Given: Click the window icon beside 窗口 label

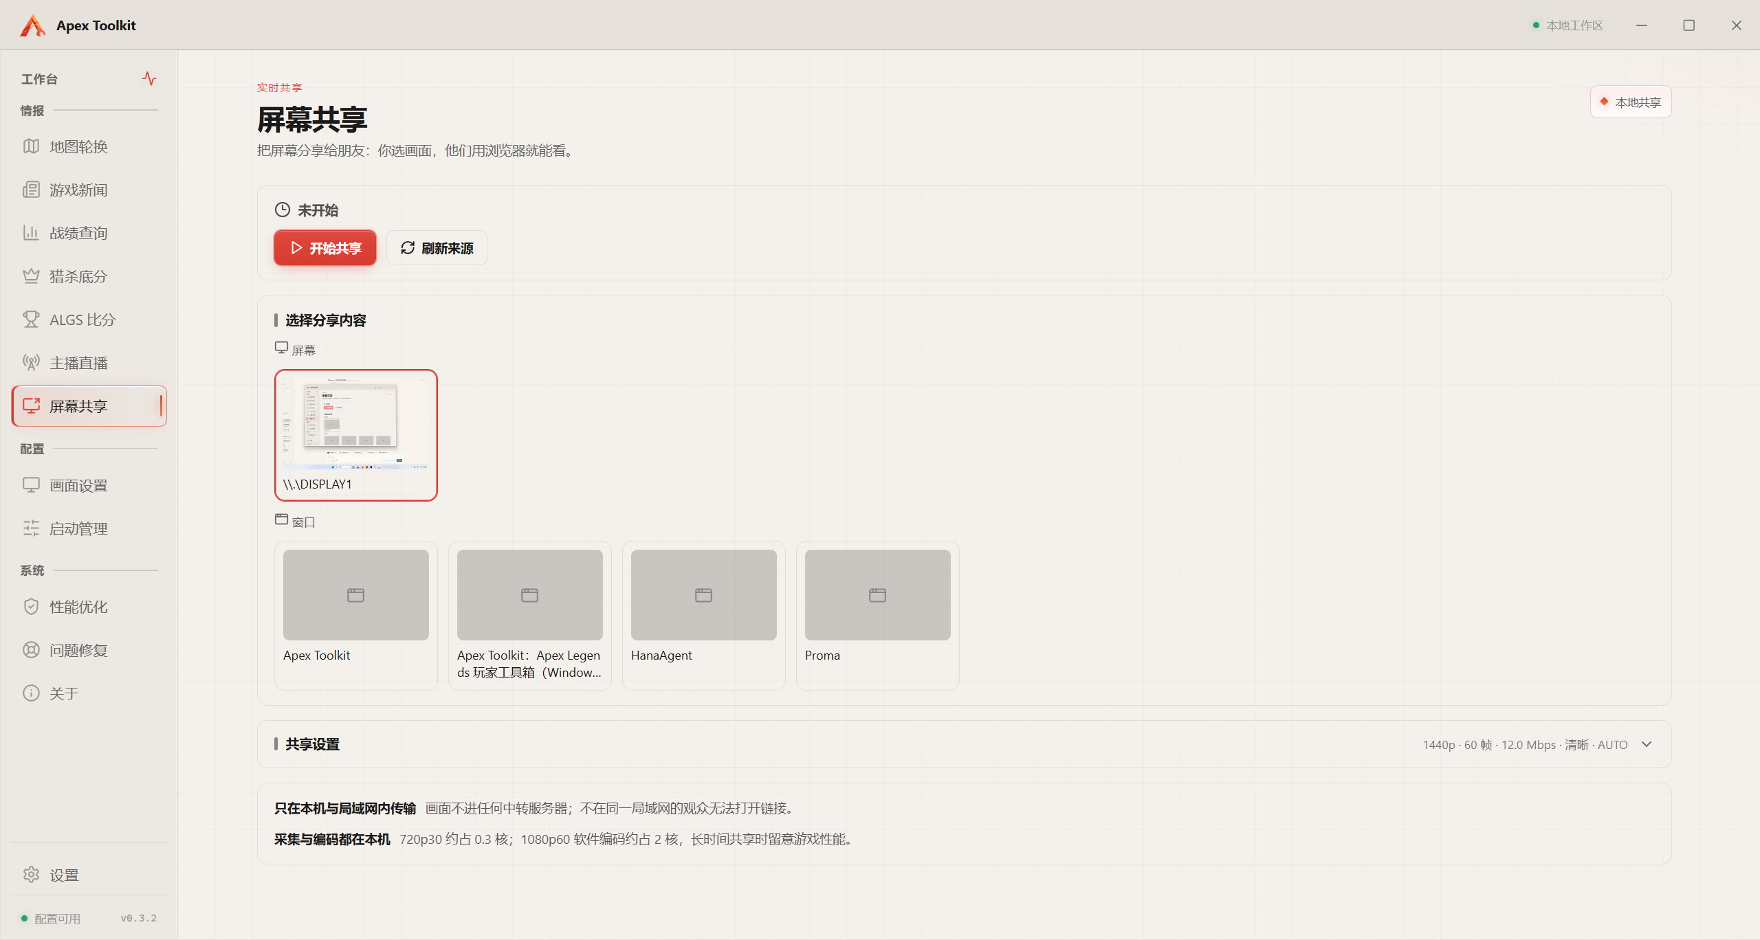Looking at the screenshot, I should click(281, 519).
